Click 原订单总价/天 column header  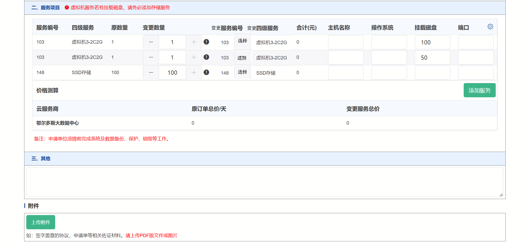click(x=209, y=109)
